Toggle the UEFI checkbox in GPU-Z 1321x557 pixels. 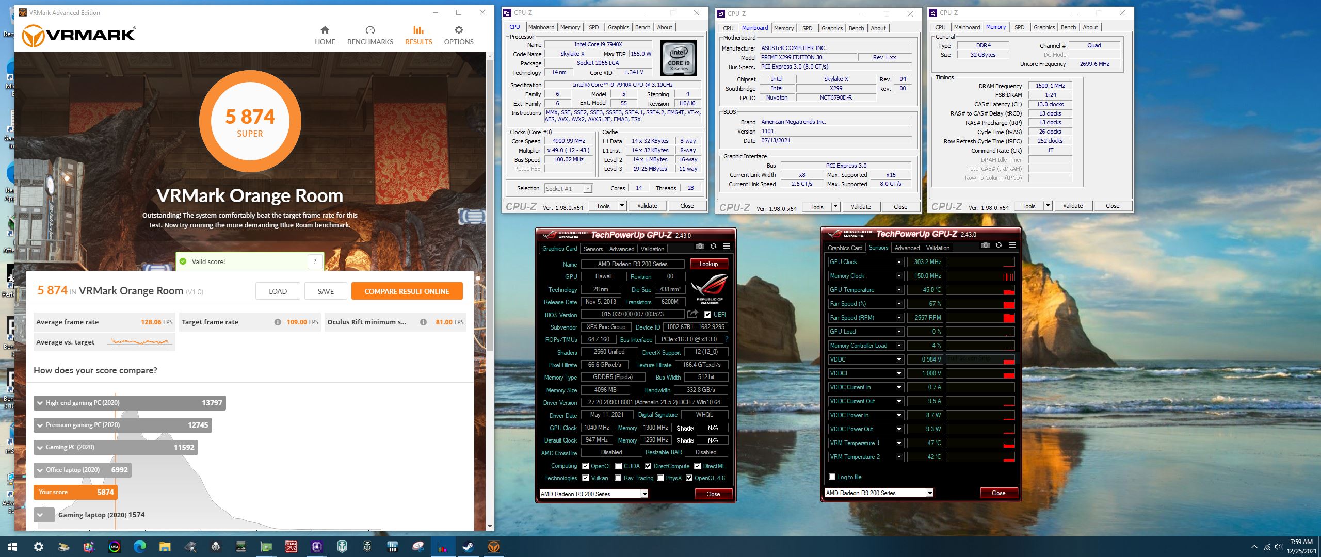[707, 314]
